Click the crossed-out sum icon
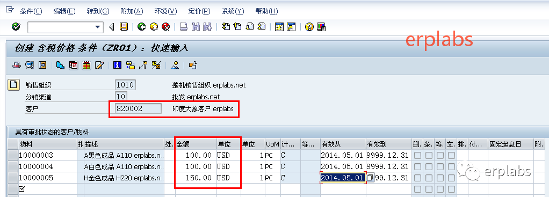This screenshot has height=197, width=549. [156, 65]
